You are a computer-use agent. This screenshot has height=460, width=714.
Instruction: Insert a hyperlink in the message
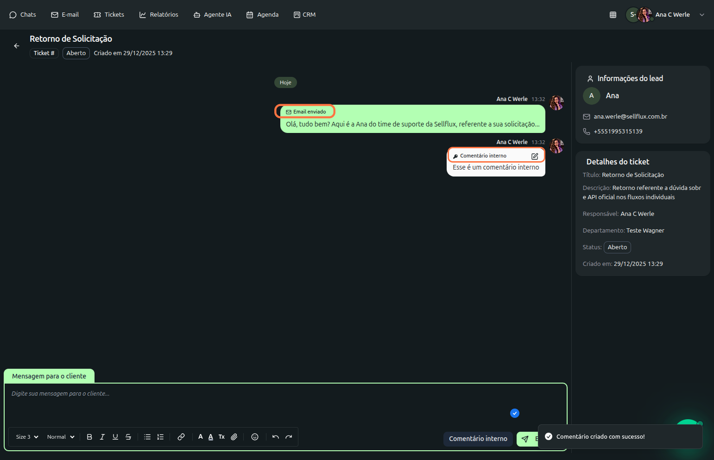pos(181,437)
